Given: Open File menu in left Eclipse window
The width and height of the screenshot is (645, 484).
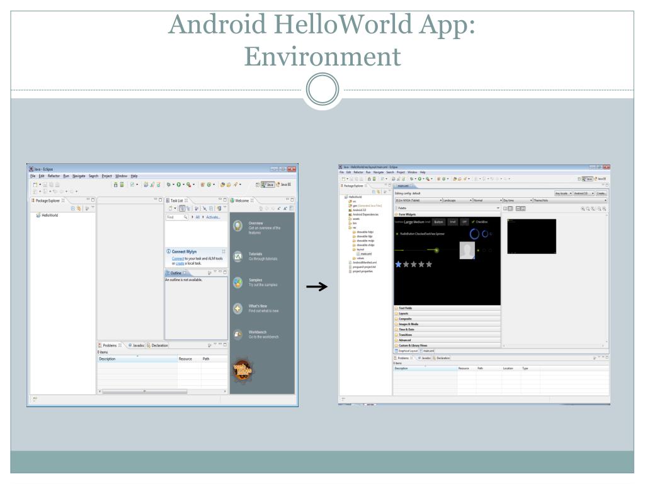Looking at the screenshot, I should (x=33, y=176).
